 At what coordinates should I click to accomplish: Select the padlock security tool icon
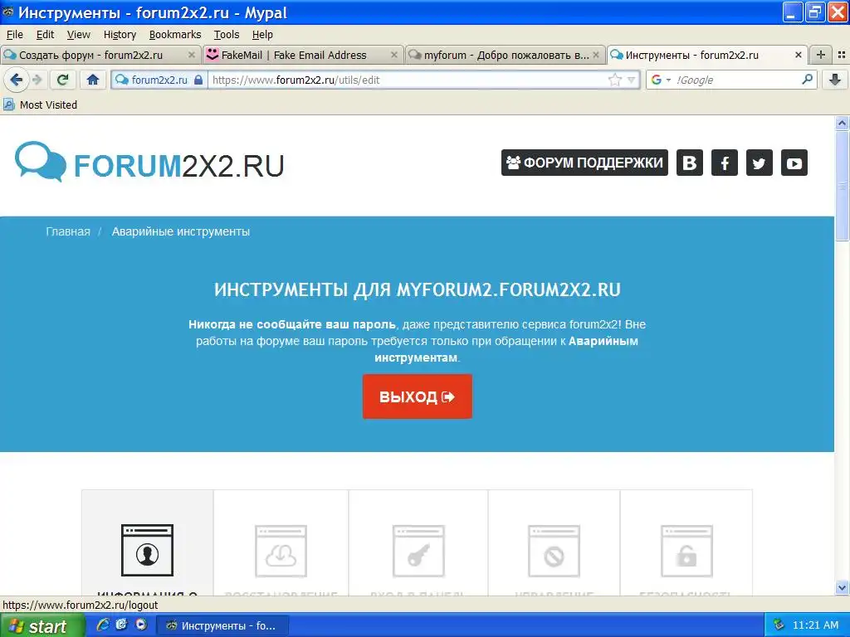686,551
